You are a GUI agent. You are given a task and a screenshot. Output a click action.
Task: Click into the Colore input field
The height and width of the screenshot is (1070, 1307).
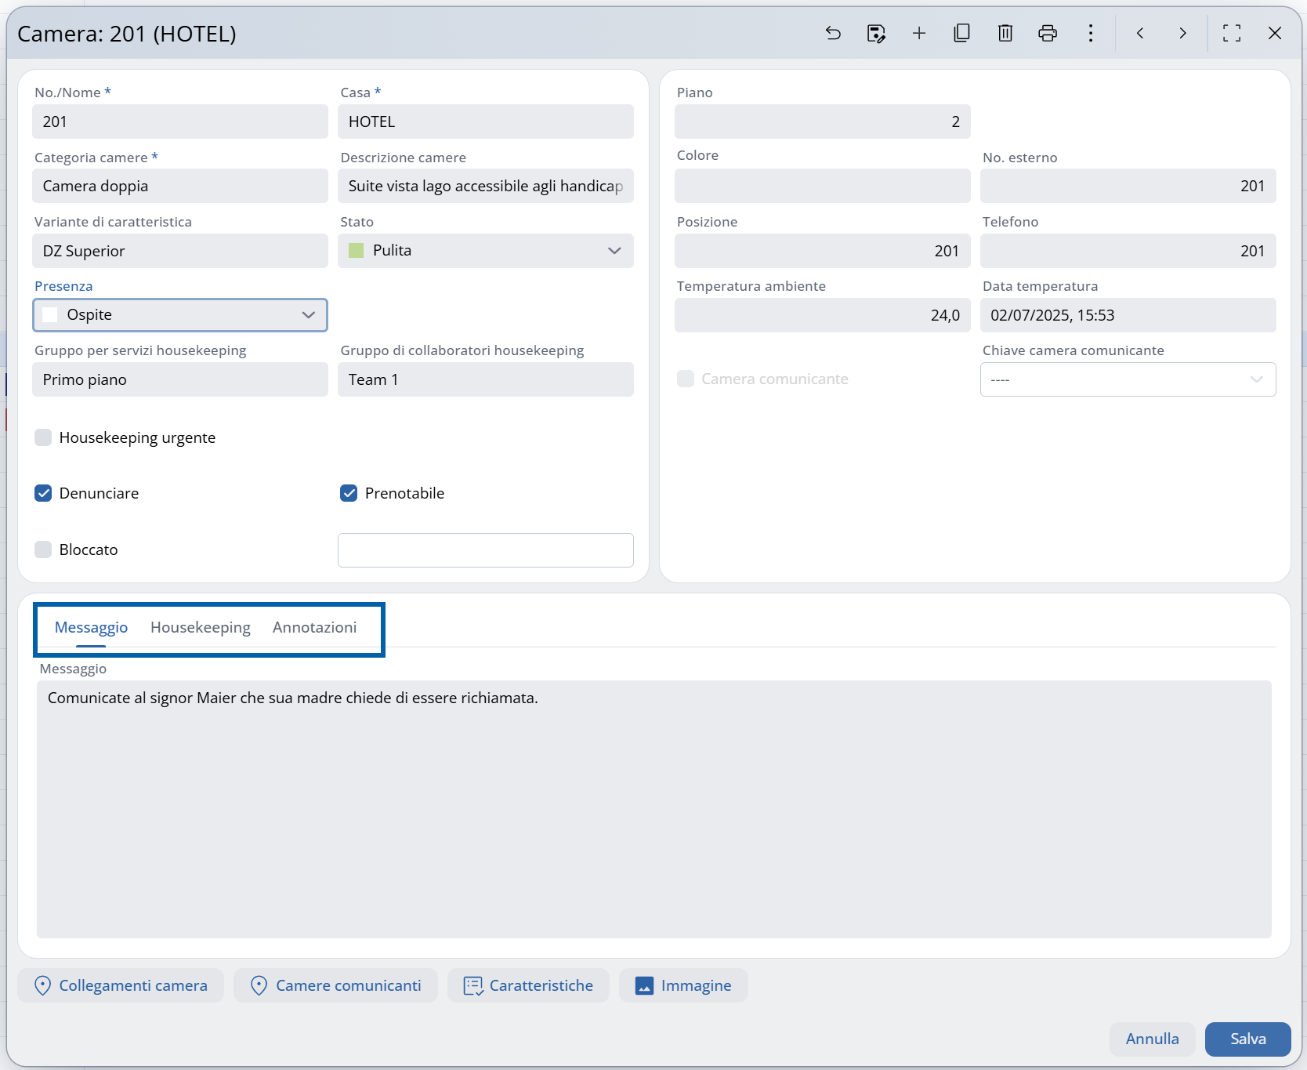coord(822,187)
